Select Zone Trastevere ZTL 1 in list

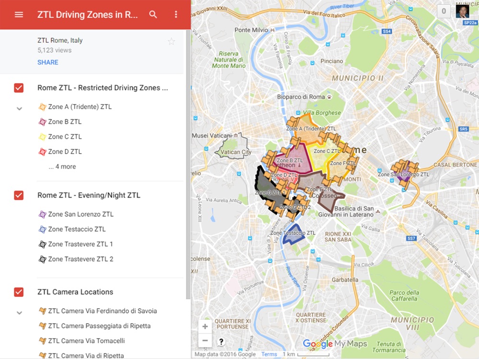80,244
